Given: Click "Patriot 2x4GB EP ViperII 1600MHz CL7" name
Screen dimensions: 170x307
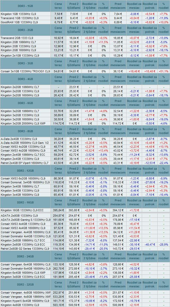Looking at the screenshot, I should [25, 163].
